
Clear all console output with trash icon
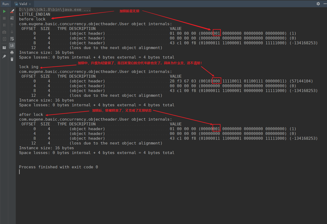(x=12, y=59)
